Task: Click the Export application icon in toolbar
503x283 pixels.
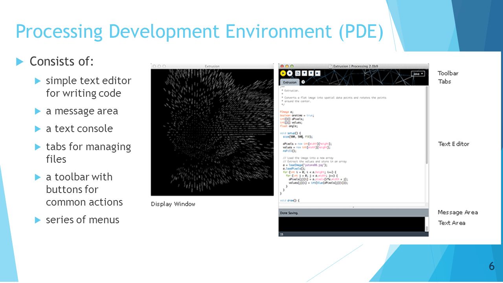Action: [x=318, y=73]
